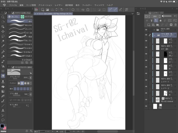The height and width of the screenshot is (133, 178).
Task: Select the Eraser tool in left toolbar
Action: (x=3, y=76)
